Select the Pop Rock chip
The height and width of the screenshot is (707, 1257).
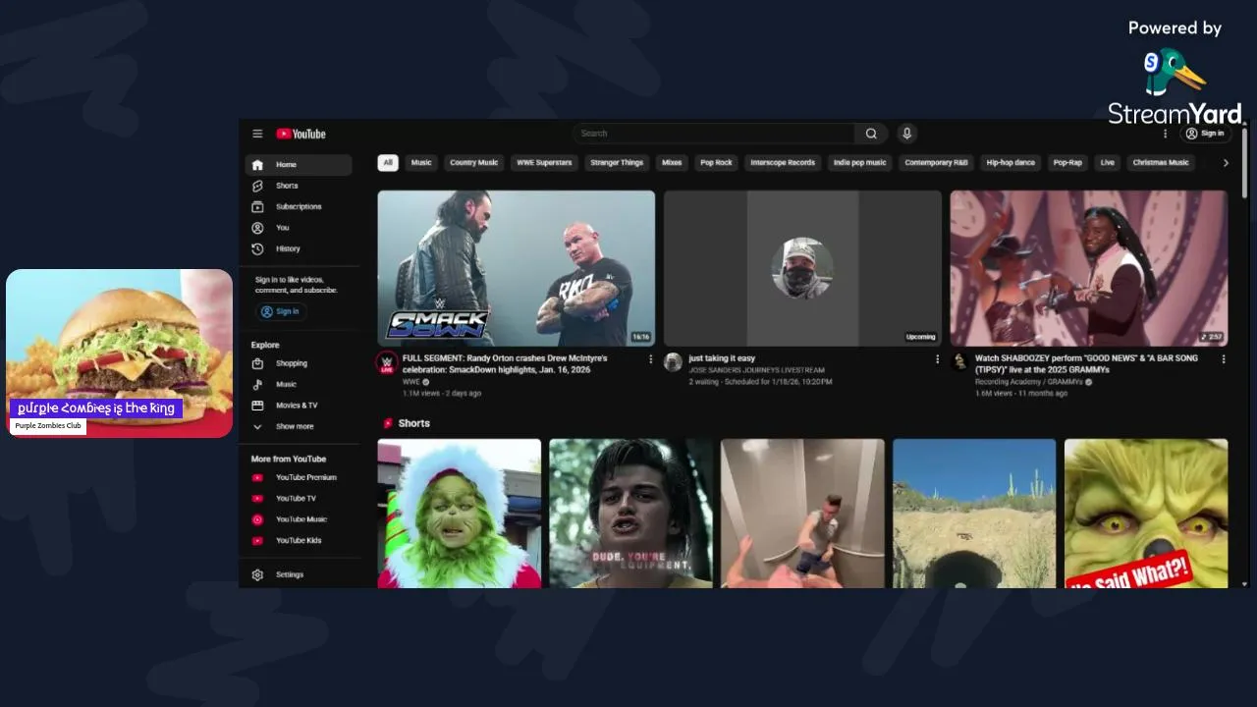pos(716,163)
